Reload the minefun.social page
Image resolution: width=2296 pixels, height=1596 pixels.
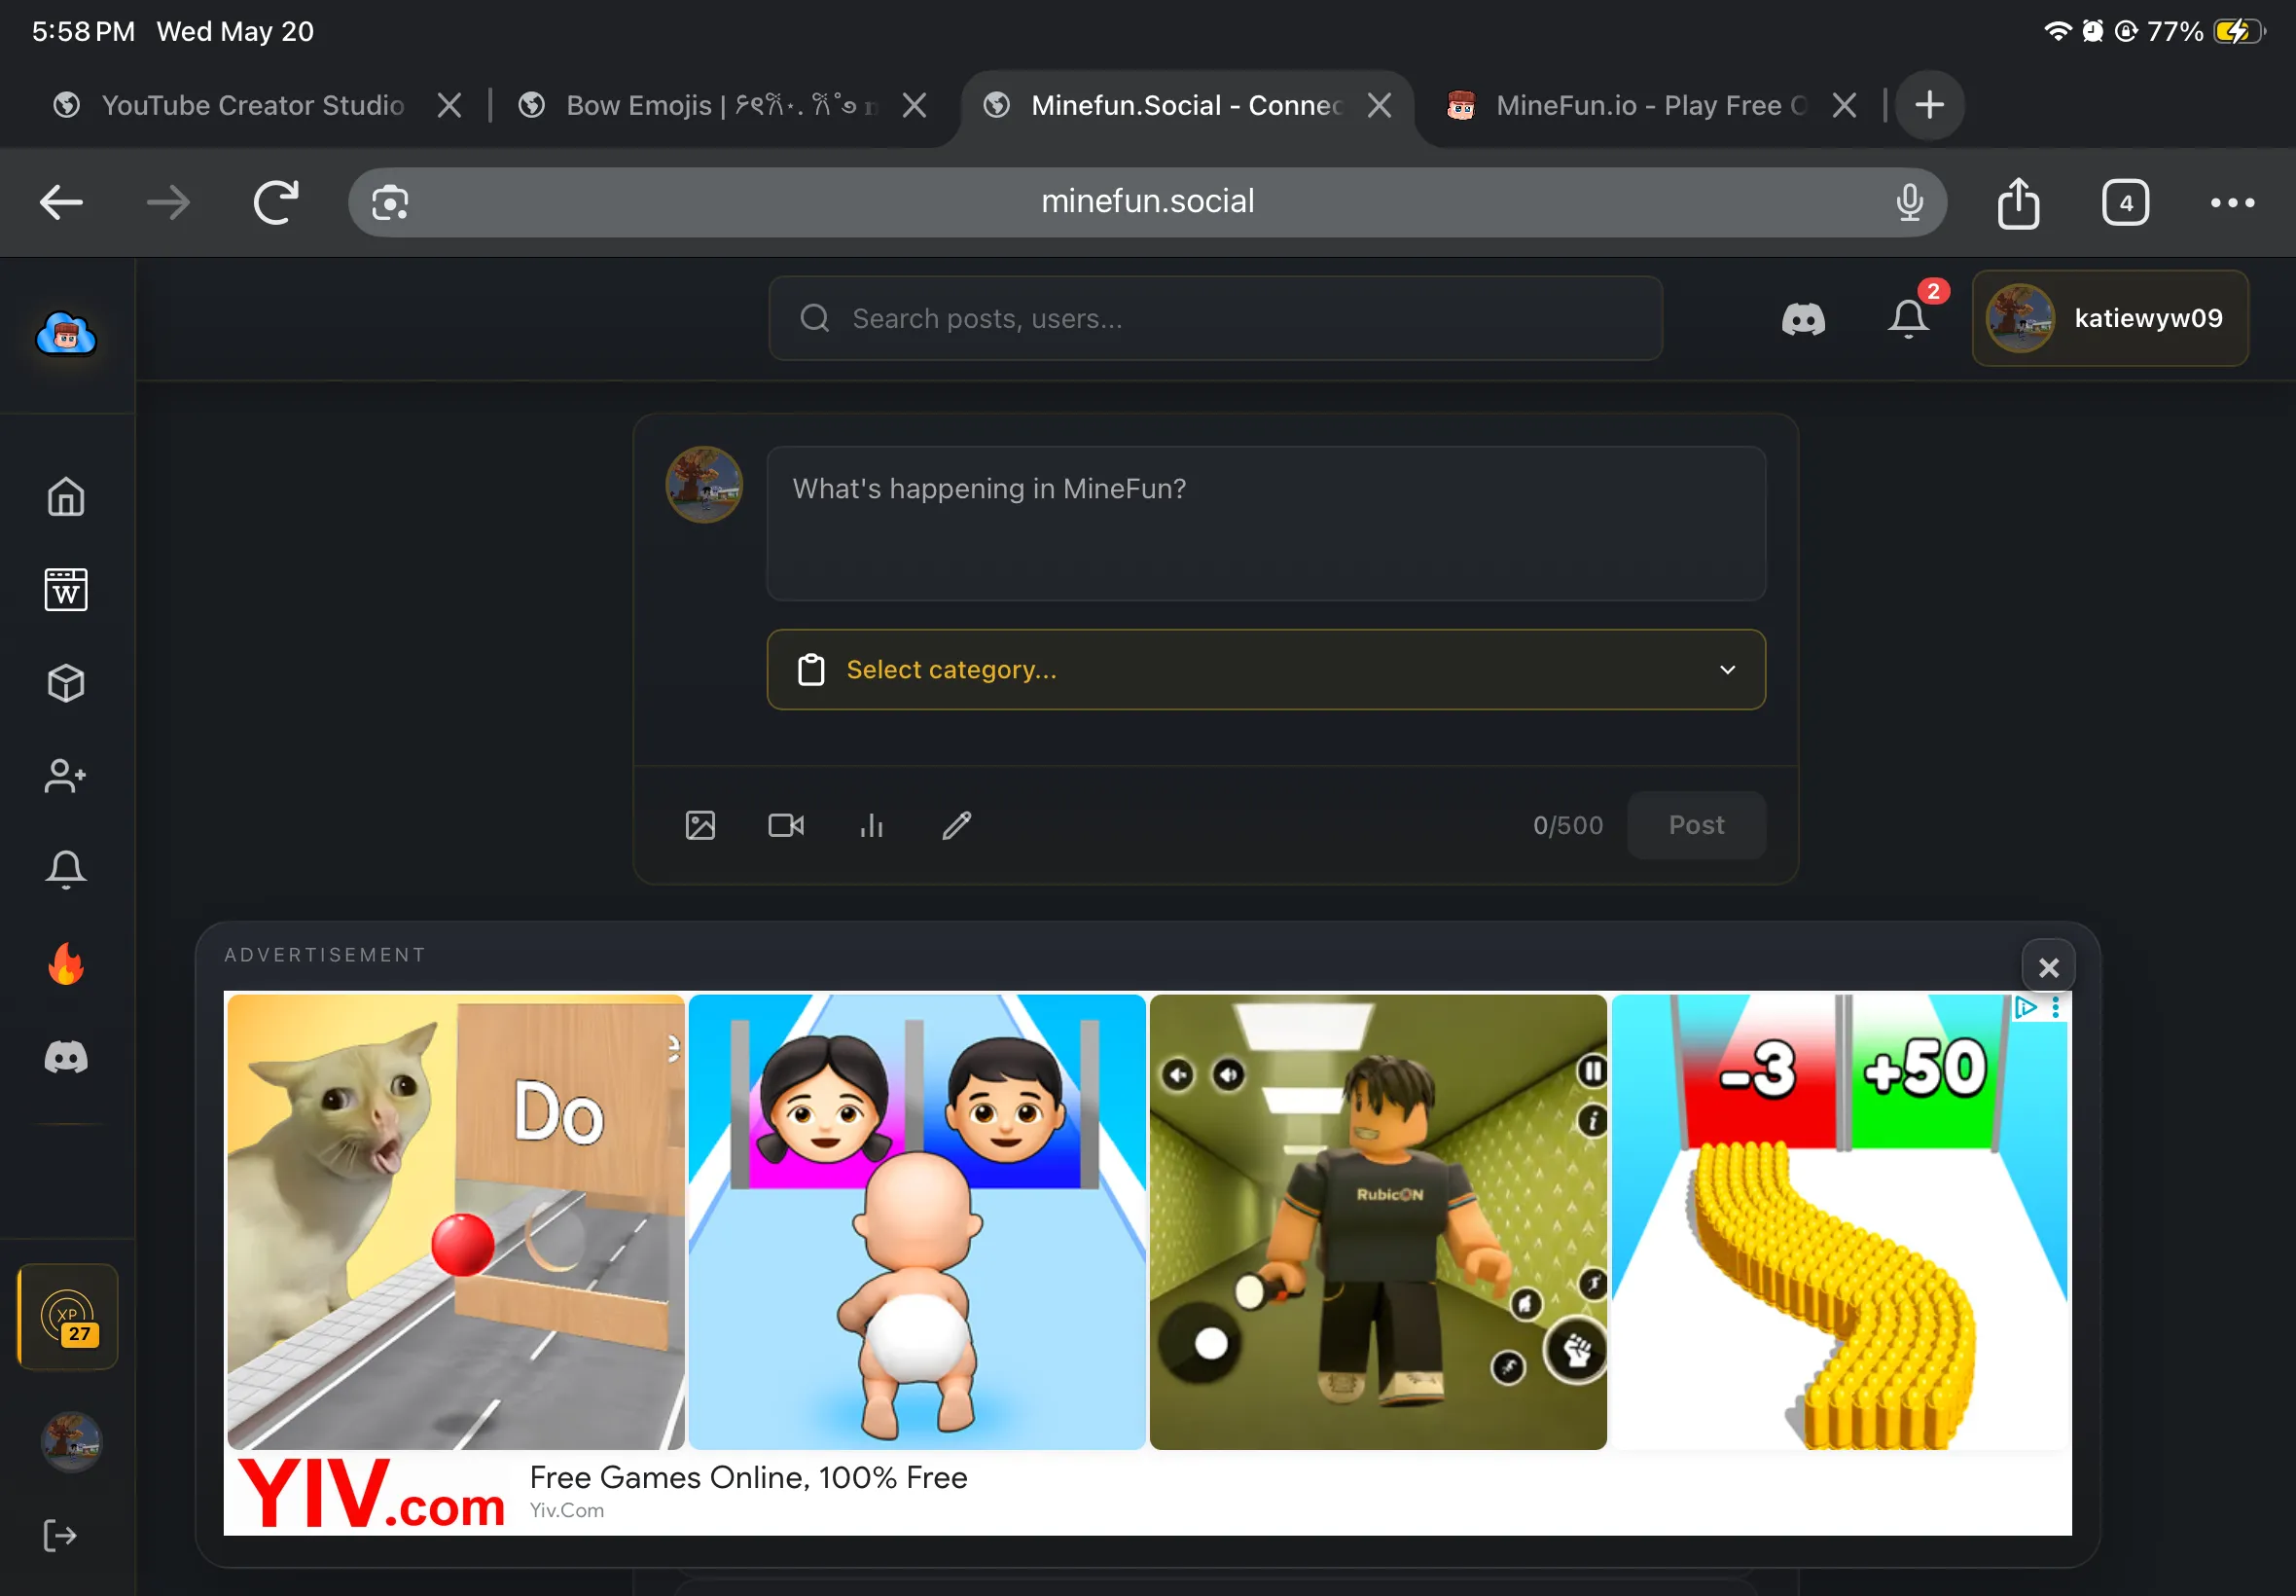(x=276, y=203)
